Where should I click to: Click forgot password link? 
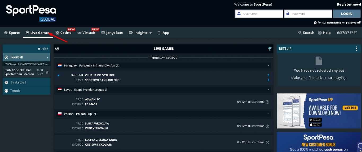point(353,23)
